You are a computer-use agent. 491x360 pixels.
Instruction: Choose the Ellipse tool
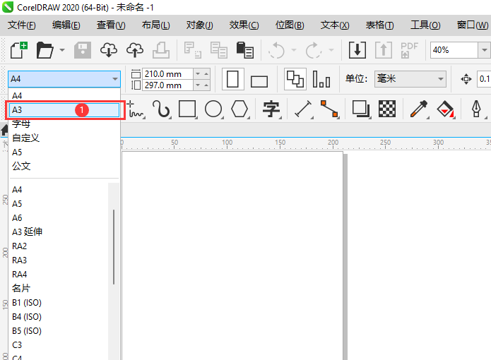click(x=213, y=109)
